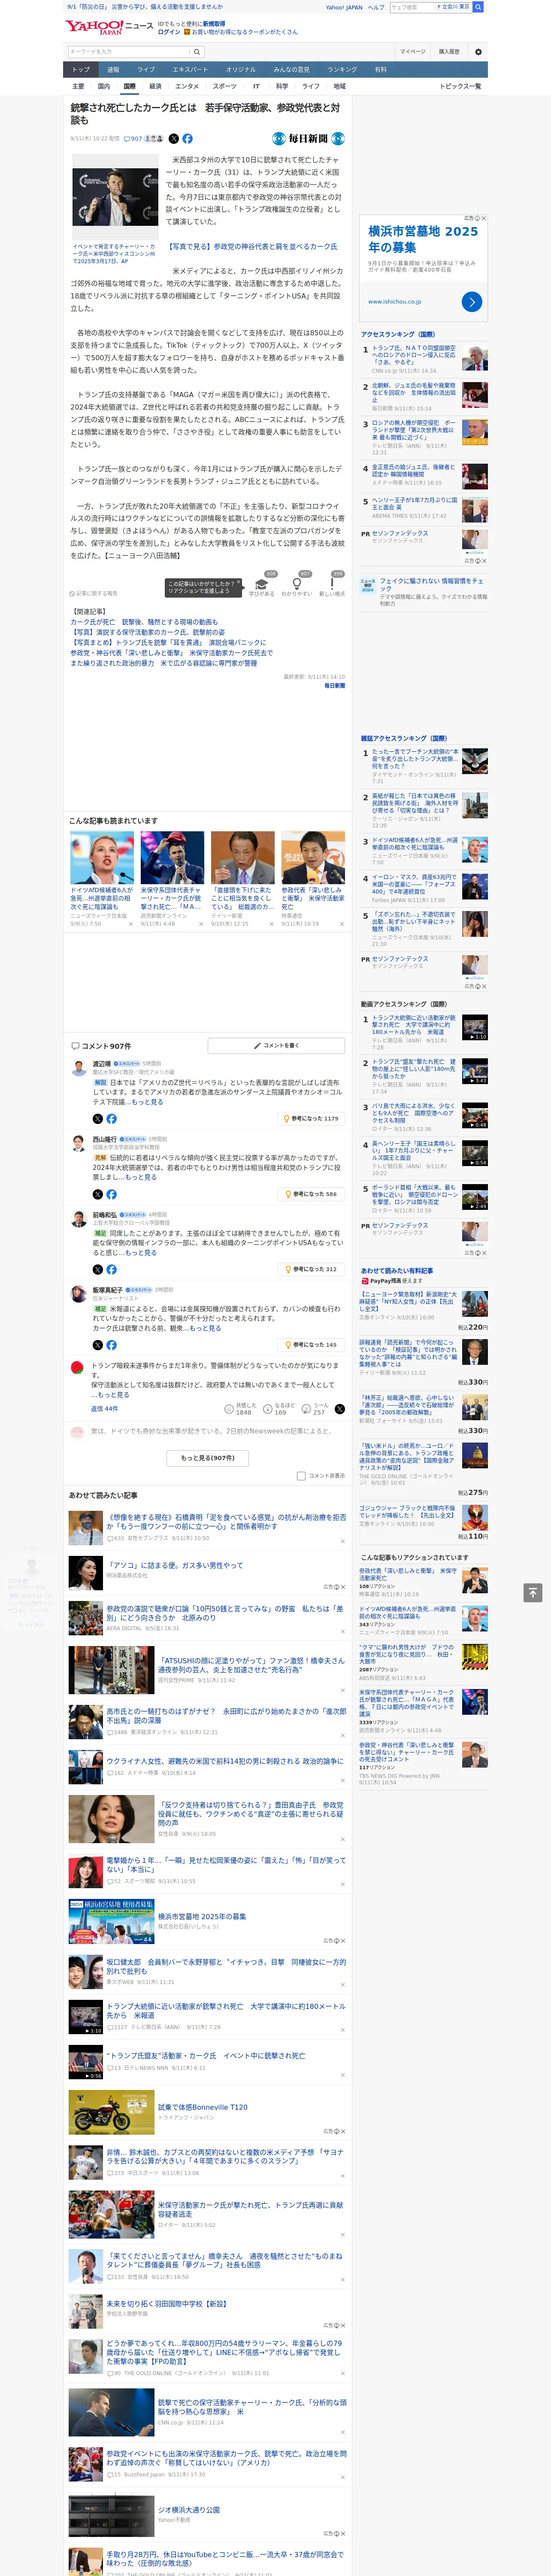Open 試乗で体感Bonneville T120 ad

click(x=203, y=2107)
